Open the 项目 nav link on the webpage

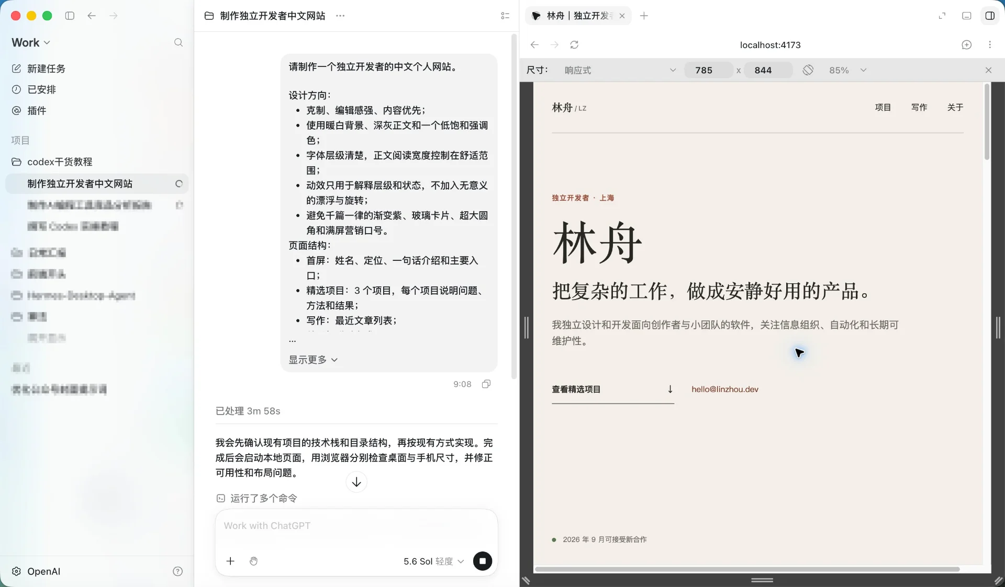[x=883, y=107]
